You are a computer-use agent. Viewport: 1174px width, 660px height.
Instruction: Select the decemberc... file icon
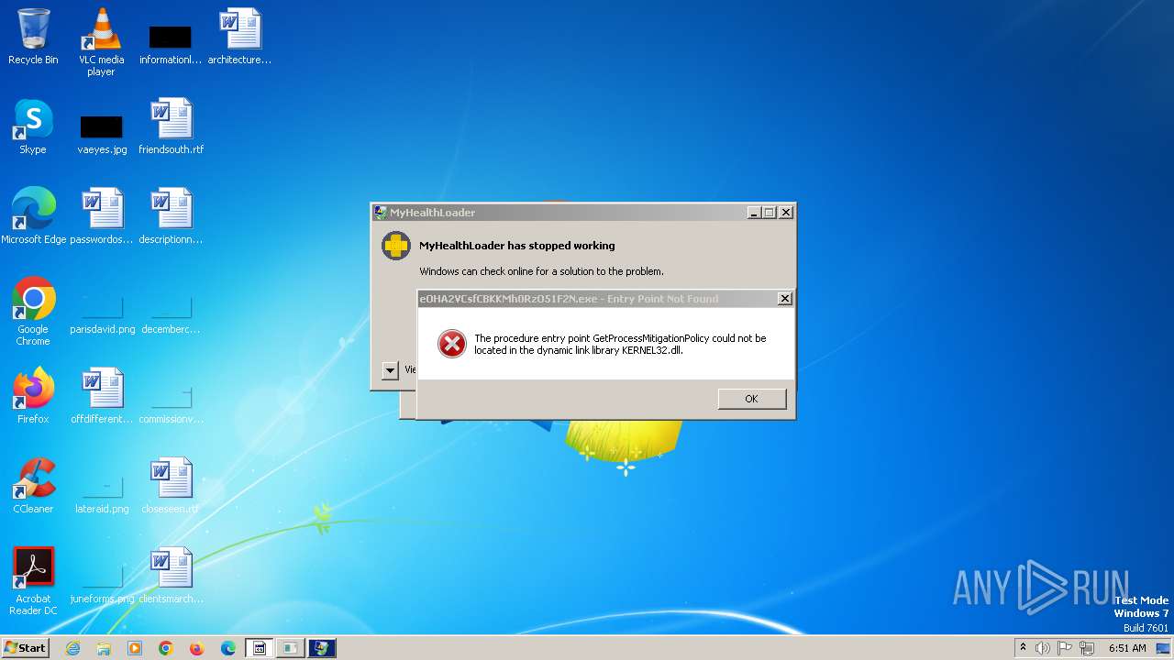(x=172, y=313)
